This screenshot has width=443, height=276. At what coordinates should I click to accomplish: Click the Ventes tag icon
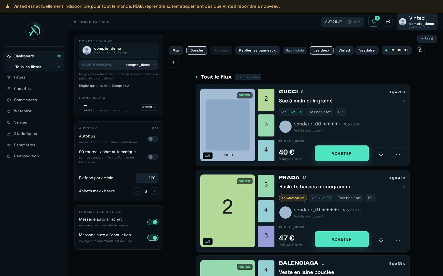pyautogui.click(x=9, y=122)
